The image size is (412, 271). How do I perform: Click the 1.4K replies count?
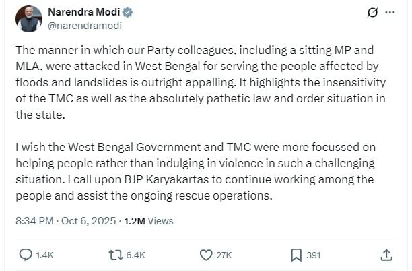45,255
